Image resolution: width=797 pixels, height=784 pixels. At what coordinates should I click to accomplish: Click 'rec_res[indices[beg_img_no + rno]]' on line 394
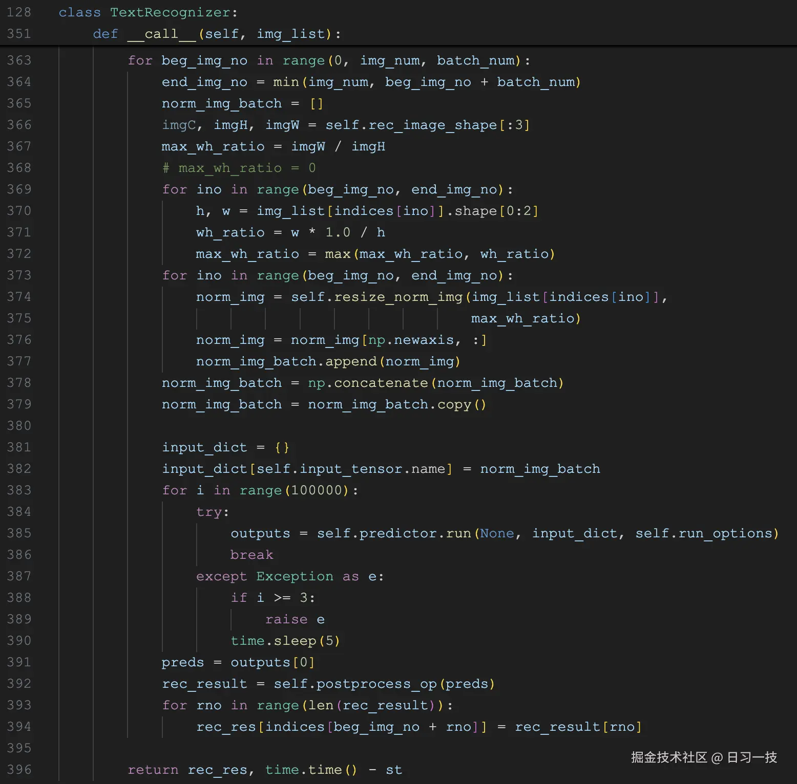click(x=342, y=727)
